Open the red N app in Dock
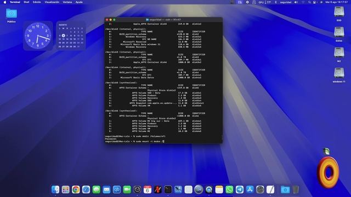This screenshot has width=351, height=197. pyautogui.click(x=158, y=190)
